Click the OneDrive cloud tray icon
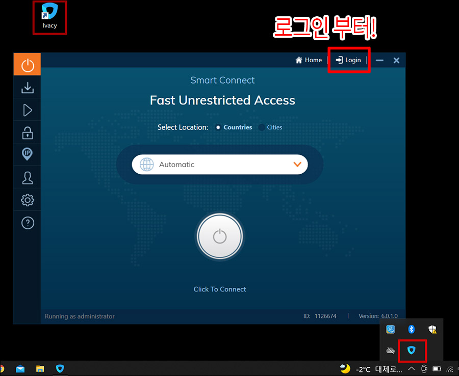 390,350
